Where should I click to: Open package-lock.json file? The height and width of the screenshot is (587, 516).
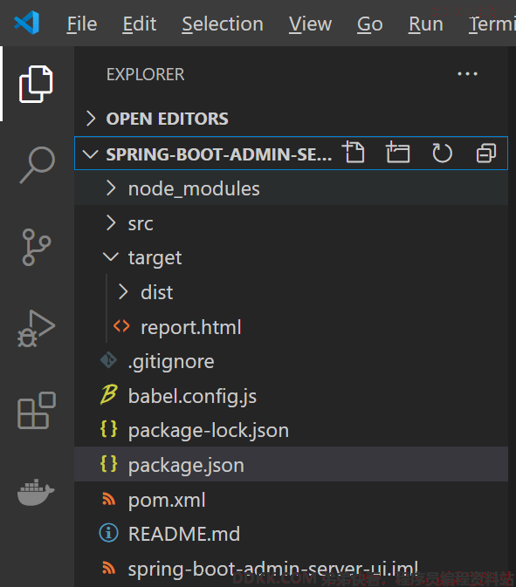coord(209,431)
